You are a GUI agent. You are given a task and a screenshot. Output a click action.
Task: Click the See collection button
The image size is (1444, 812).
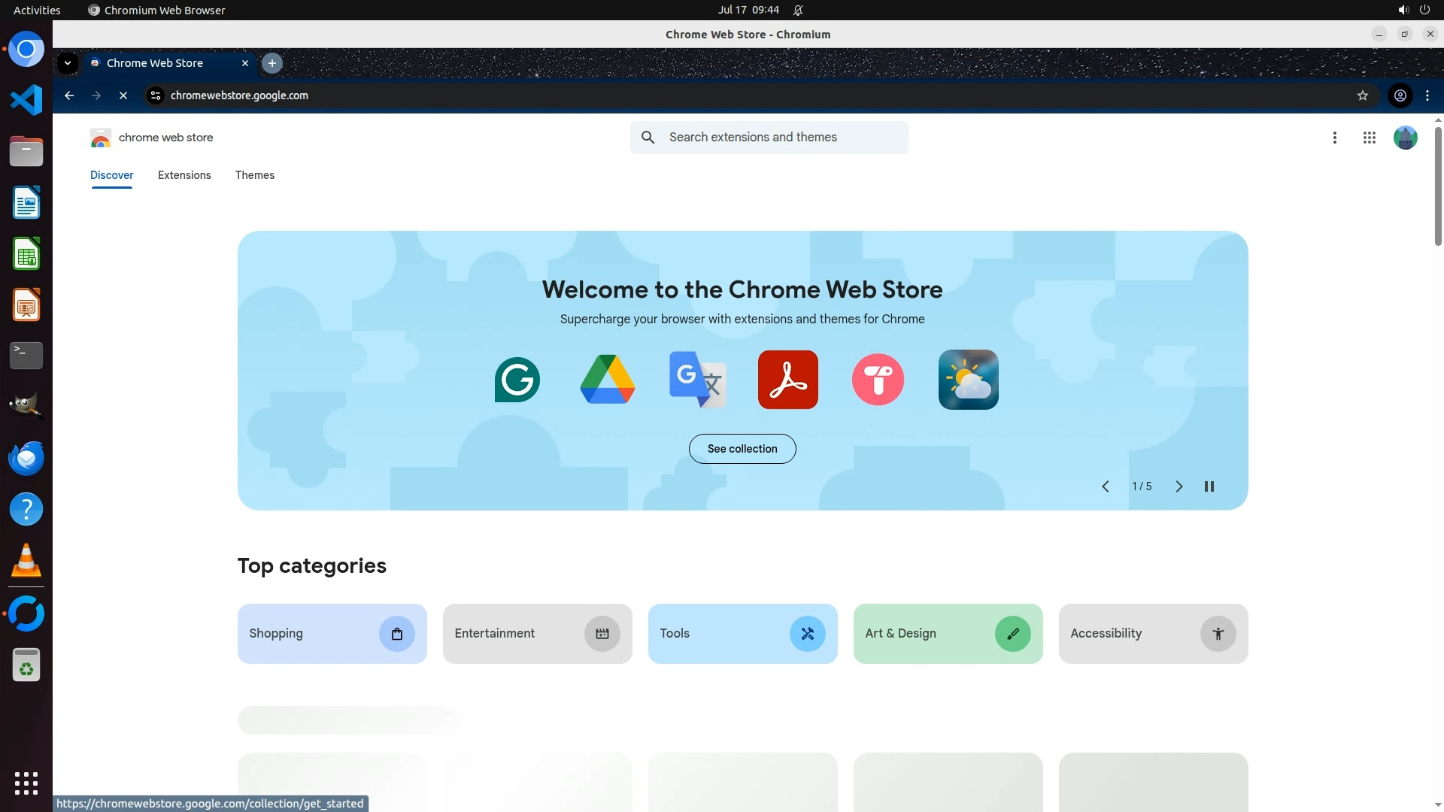742,449
